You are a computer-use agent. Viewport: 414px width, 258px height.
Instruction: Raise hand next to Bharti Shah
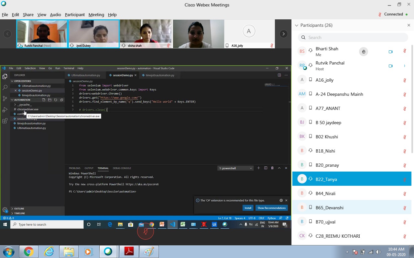point(364,52)
